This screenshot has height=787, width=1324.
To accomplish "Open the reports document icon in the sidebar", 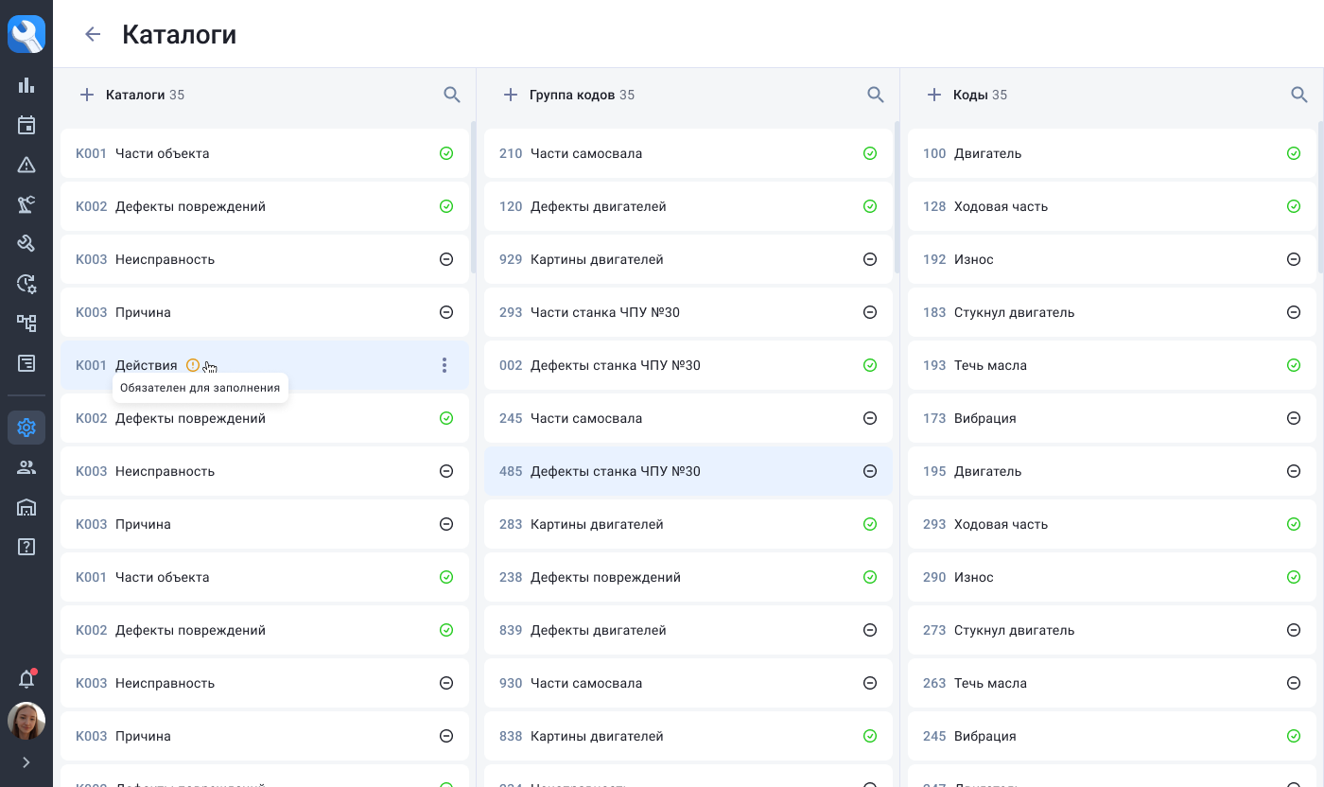I will pos(26,362).
